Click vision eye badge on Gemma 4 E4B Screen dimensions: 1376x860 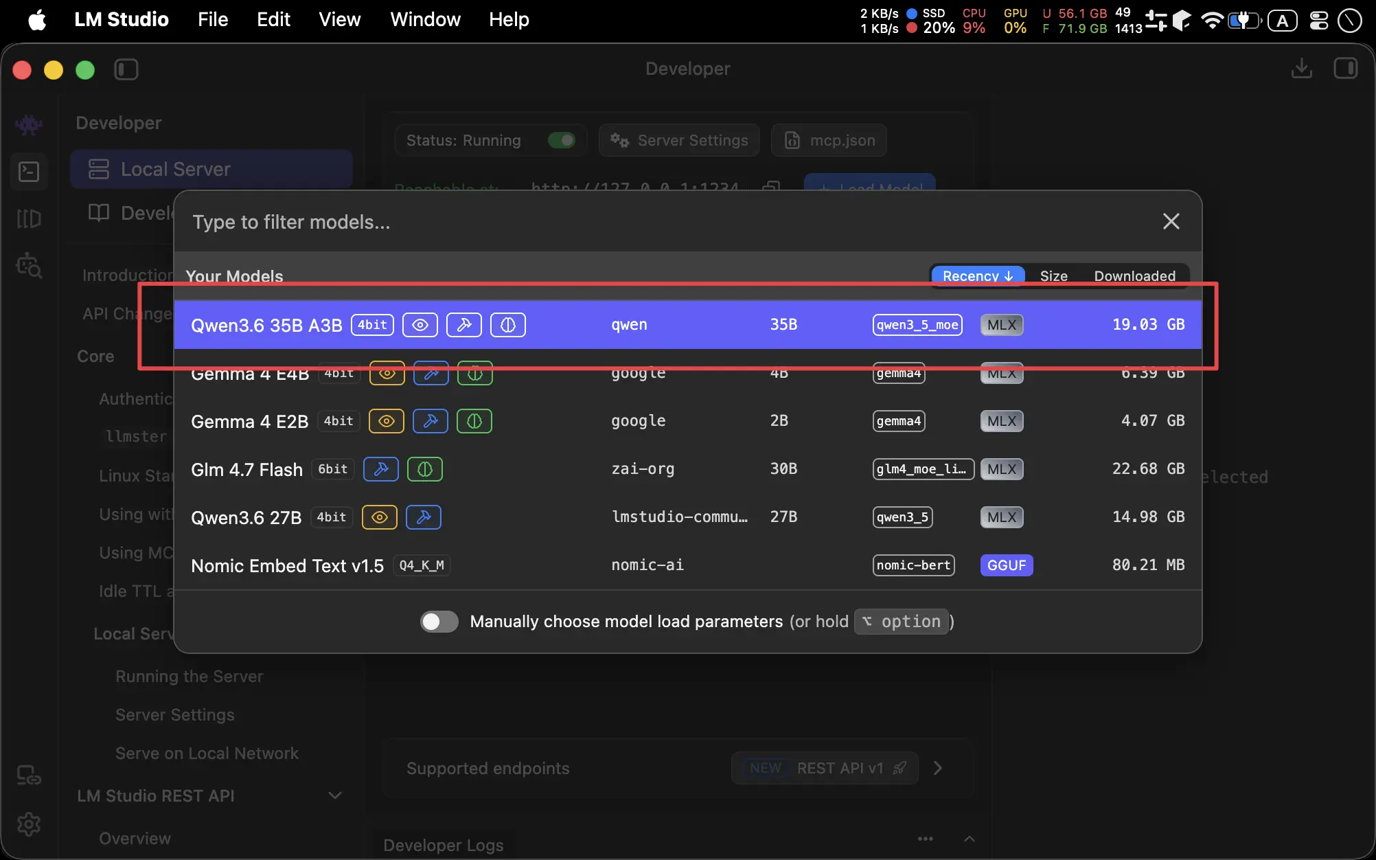[387, 373]
